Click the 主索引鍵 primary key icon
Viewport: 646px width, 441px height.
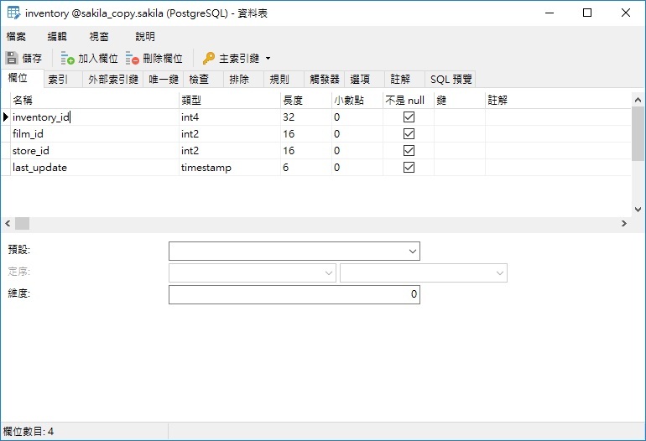(x=208, y=58)
